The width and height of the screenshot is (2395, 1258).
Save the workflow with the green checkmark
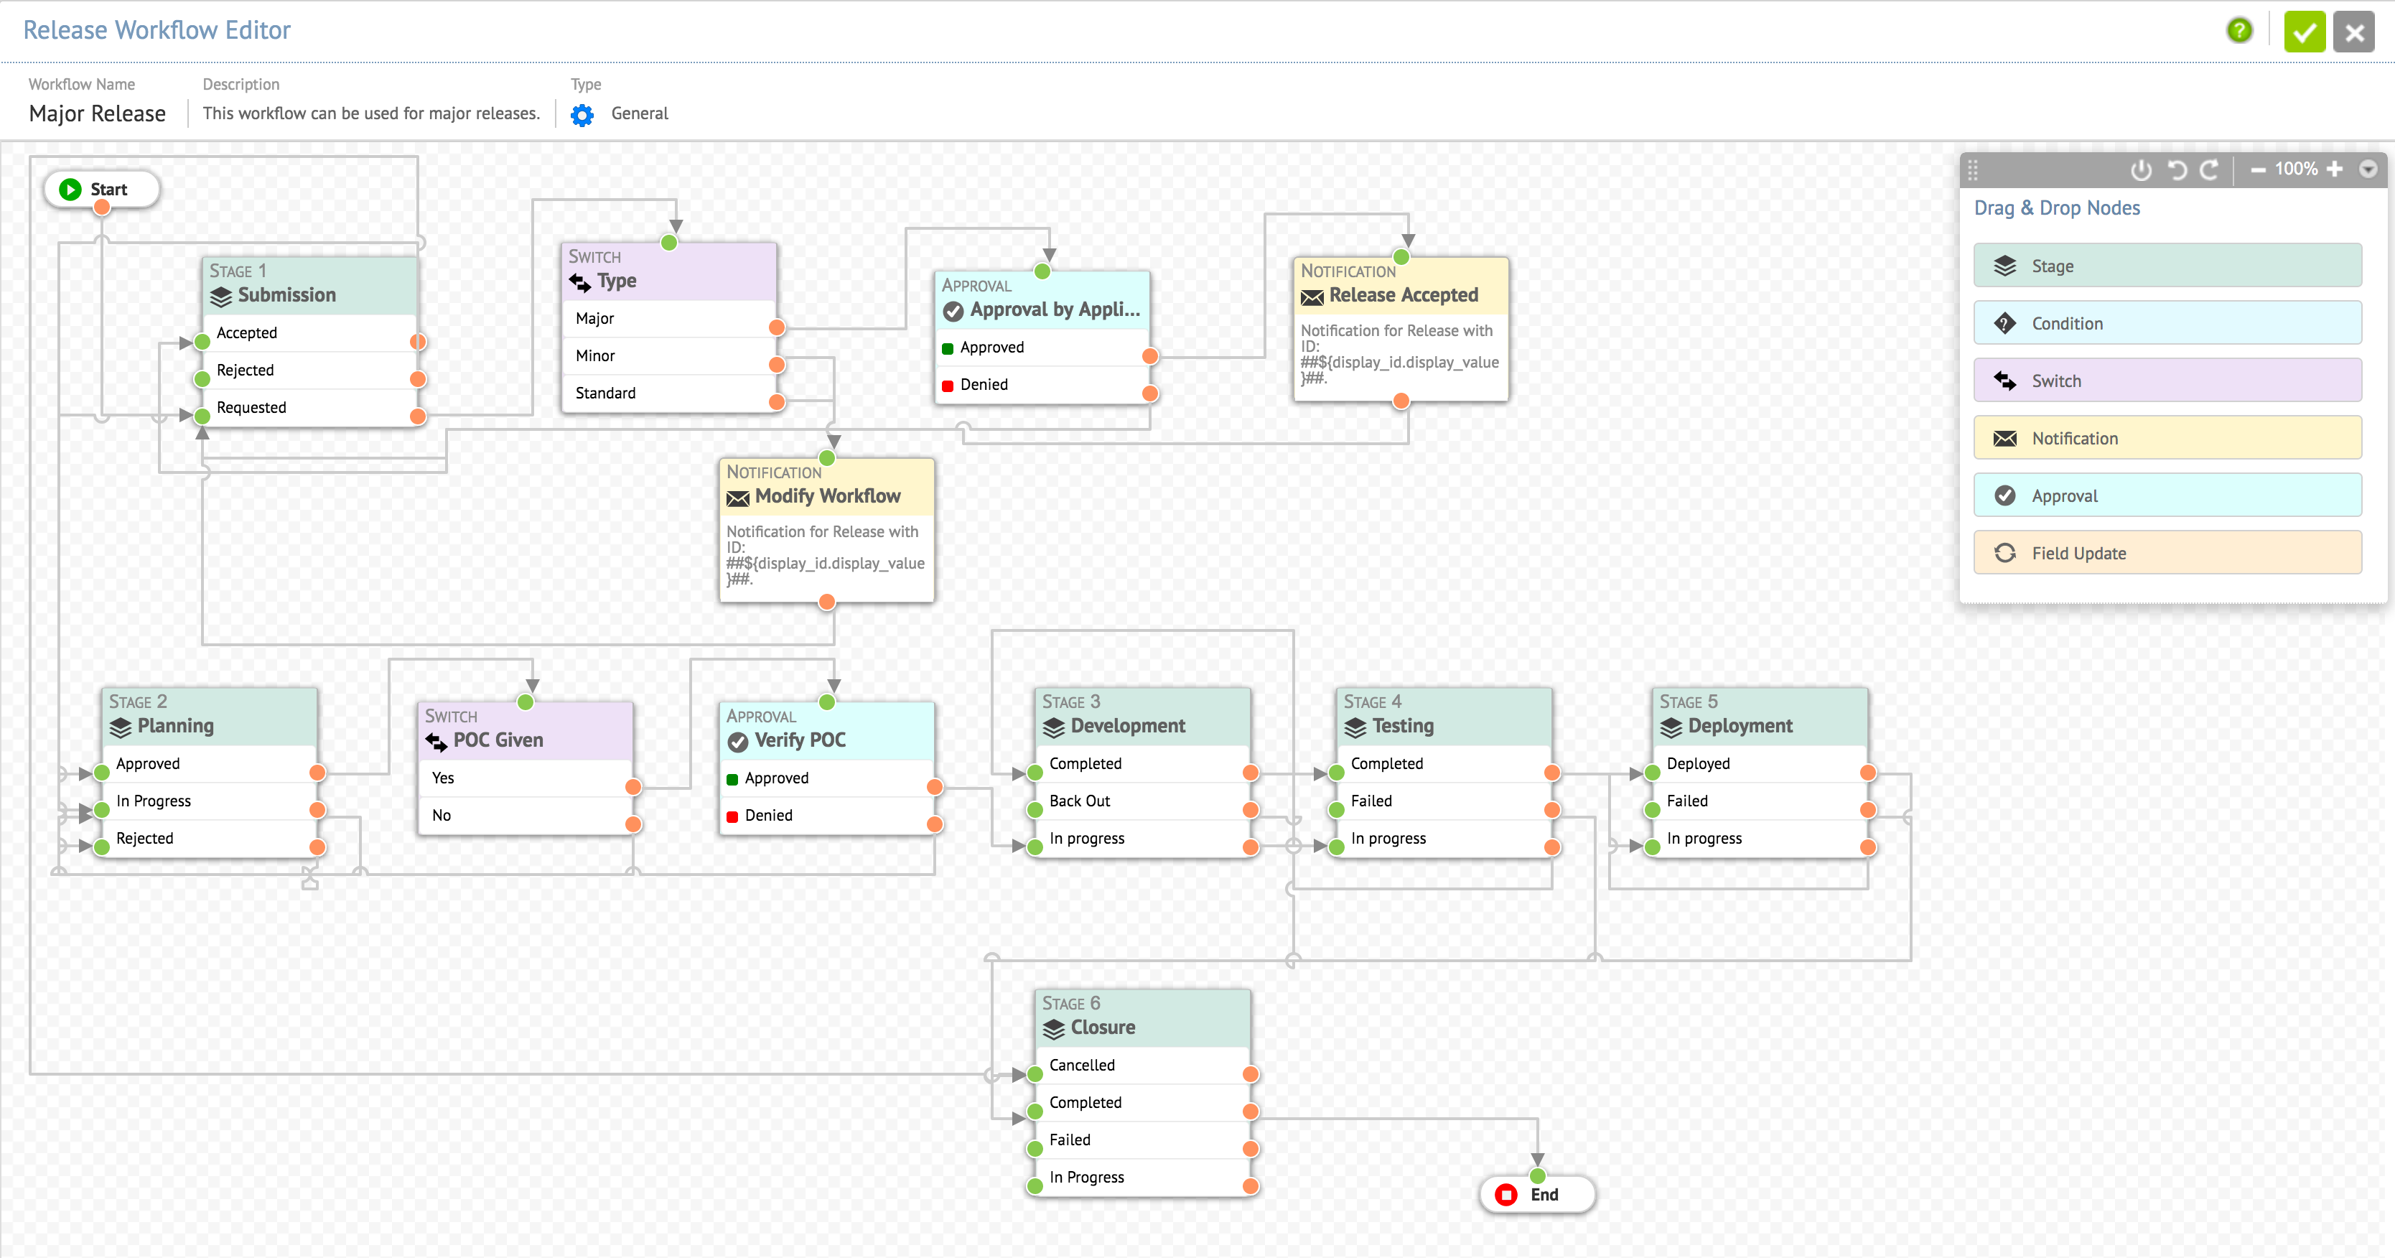click(x=2304, y=32)
